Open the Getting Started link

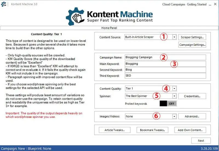pos(197,4)
